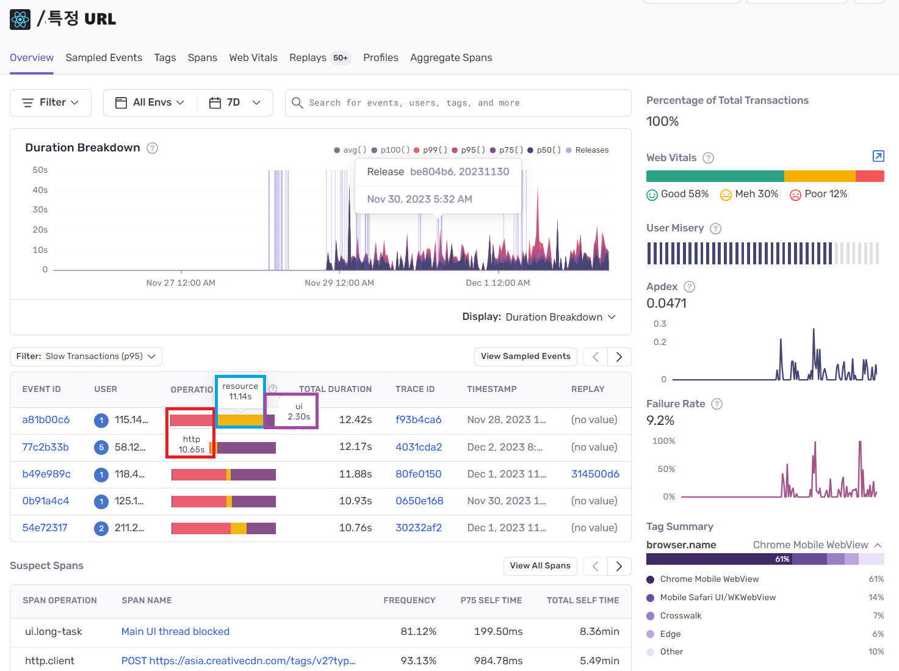Open Main UI thread blocked span
Image resolution: width=899 pixels, height=671 pixels.
pos(175,632)
